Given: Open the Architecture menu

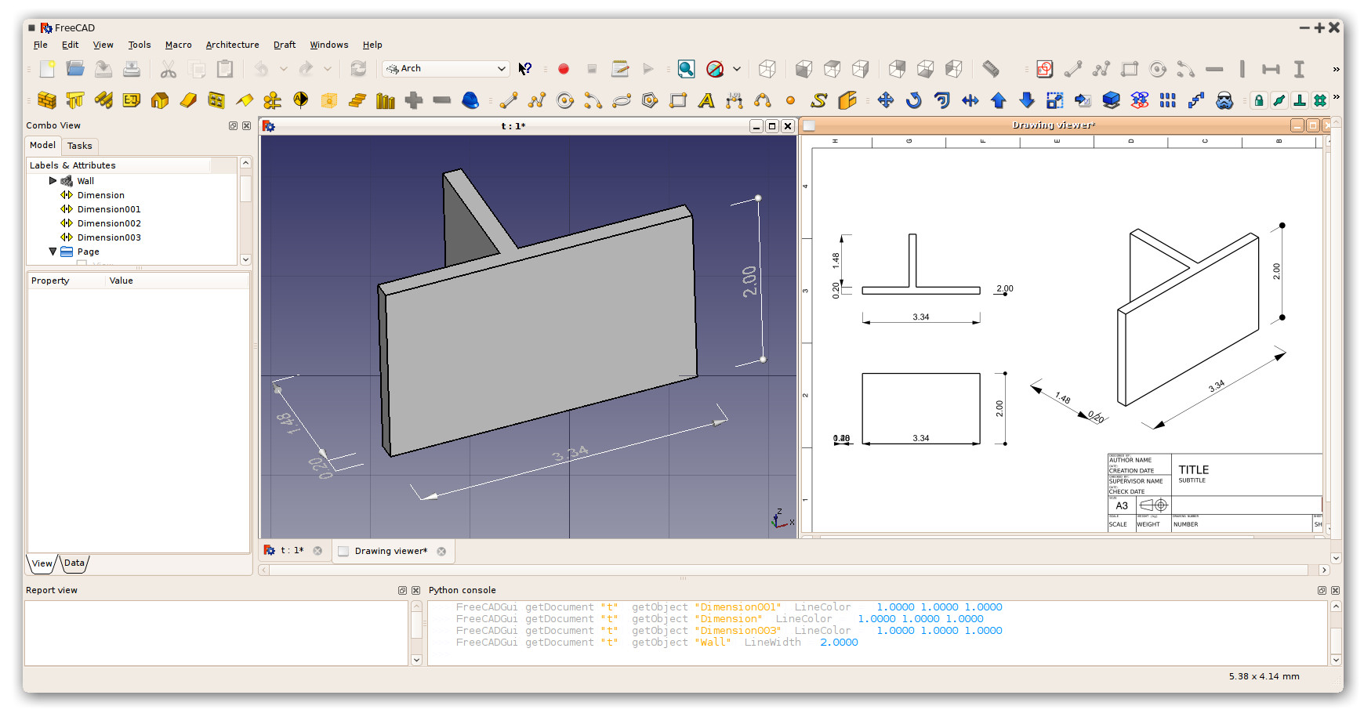Looking at the screenshot, I should click(233, 45).
